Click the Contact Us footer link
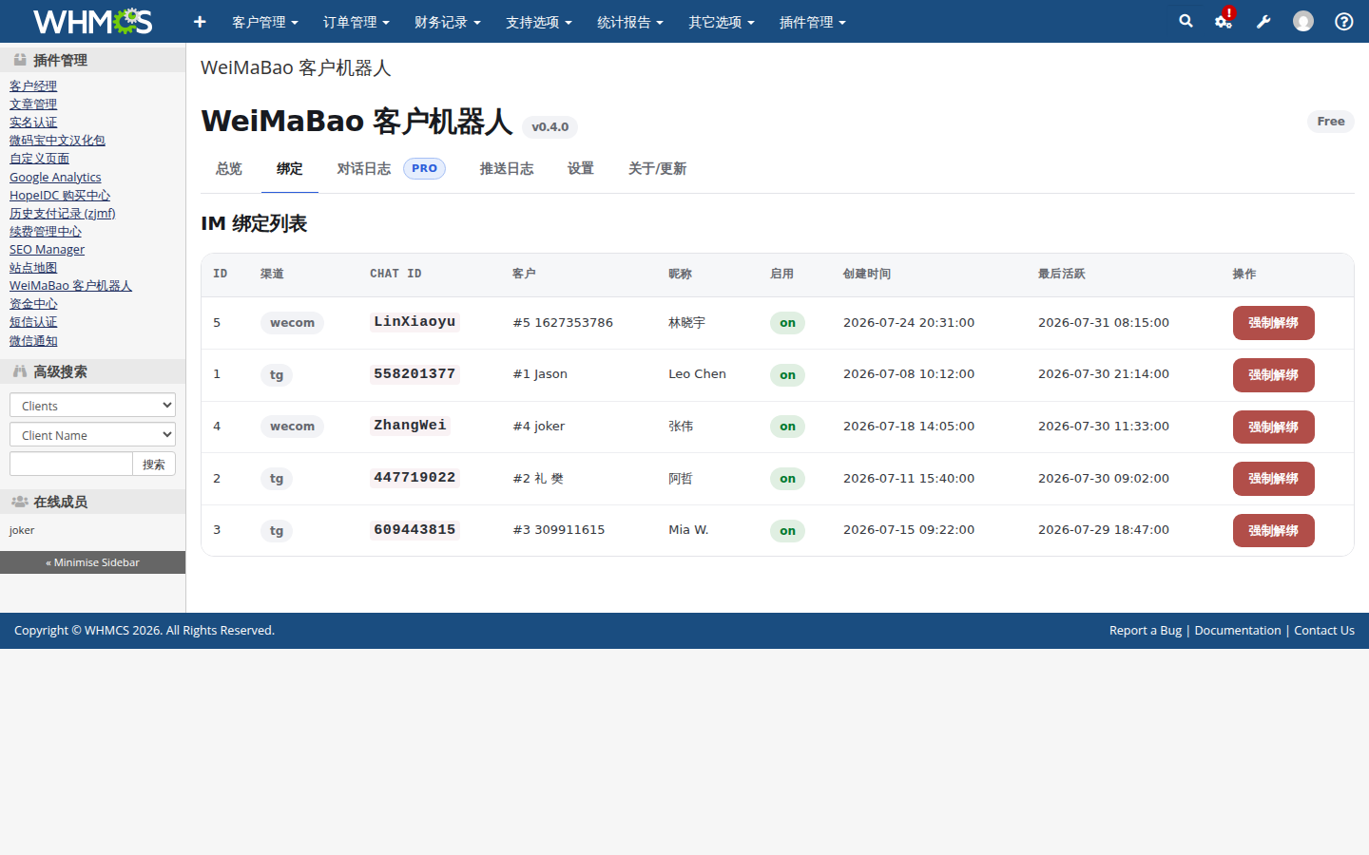This screenshot has width=1369, height=855. (x=1324, y=631)
